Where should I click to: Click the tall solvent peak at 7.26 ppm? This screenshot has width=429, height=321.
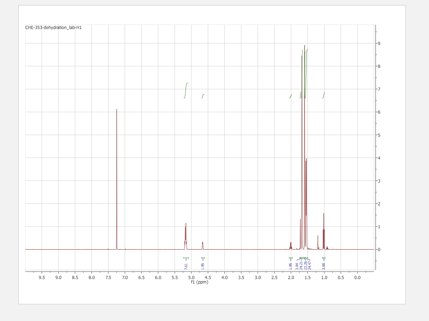(117, 179)
